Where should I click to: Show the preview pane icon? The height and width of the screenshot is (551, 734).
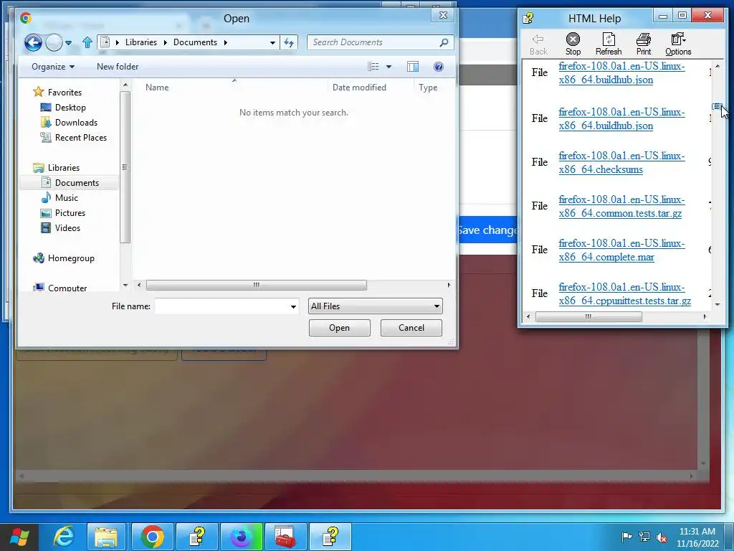[x=412, y=67]
